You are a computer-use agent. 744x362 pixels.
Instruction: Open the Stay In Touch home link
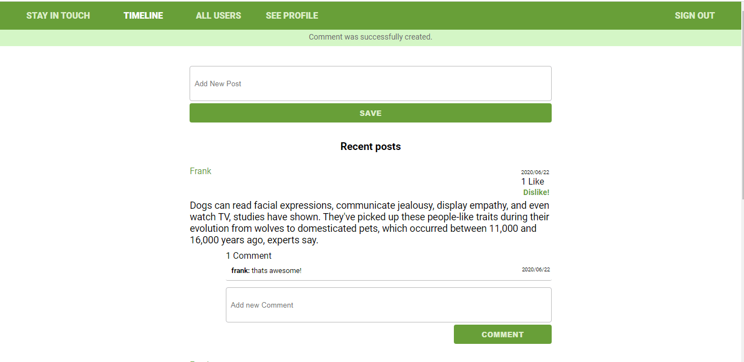58,15
